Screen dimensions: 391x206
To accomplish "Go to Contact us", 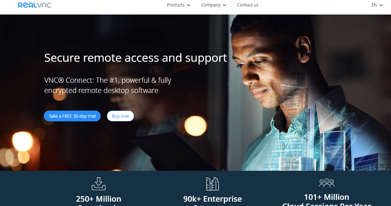I will click(248, 5).
